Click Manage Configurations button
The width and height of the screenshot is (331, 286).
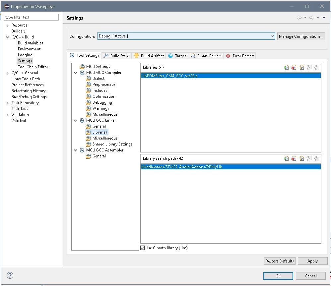tap(301, 36)
